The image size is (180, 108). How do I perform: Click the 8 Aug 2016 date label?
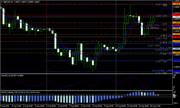(x=5, y=106)
